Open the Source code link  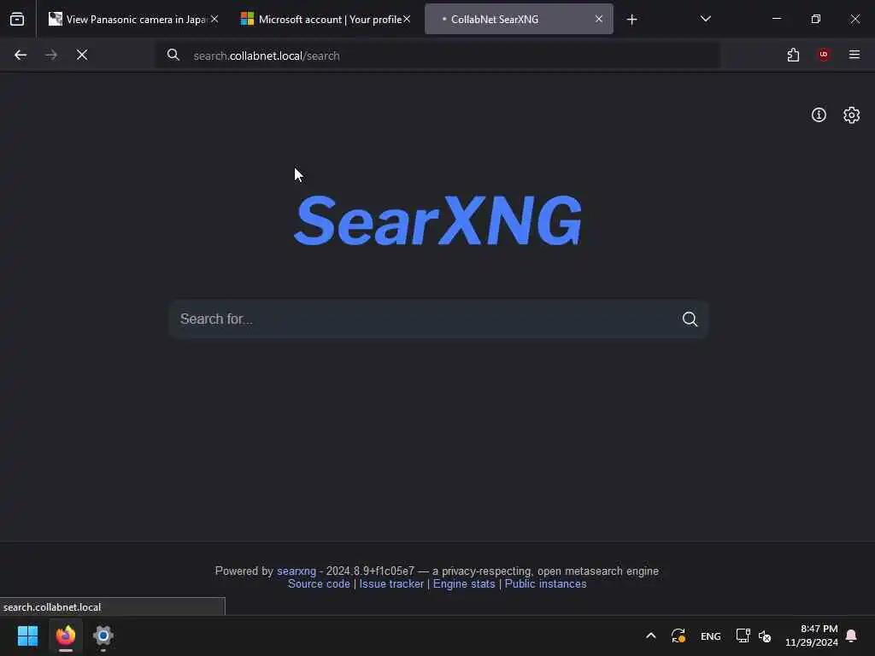[319, 584]
